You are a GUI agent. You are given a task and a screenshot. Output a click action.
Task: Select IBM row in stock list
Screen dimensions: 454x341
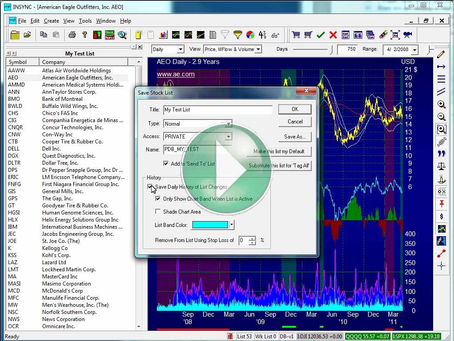[67, 227]
